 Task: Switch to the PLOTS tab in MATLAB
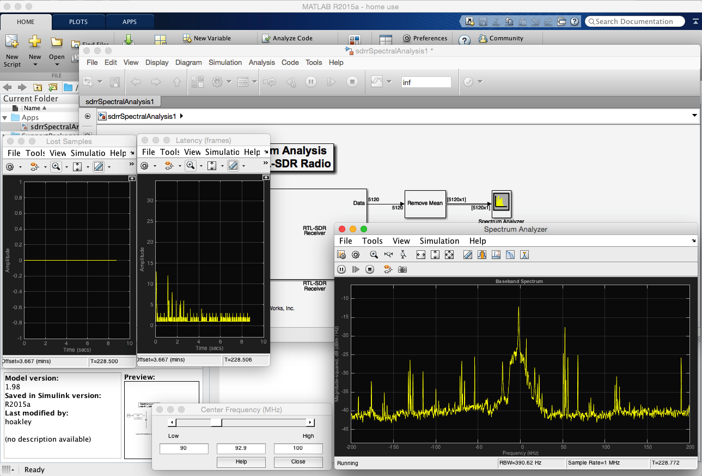click(78, 22)
